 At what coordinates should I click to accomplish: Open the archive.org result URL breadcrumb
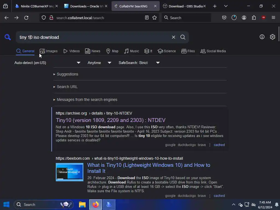coord(94,113)
